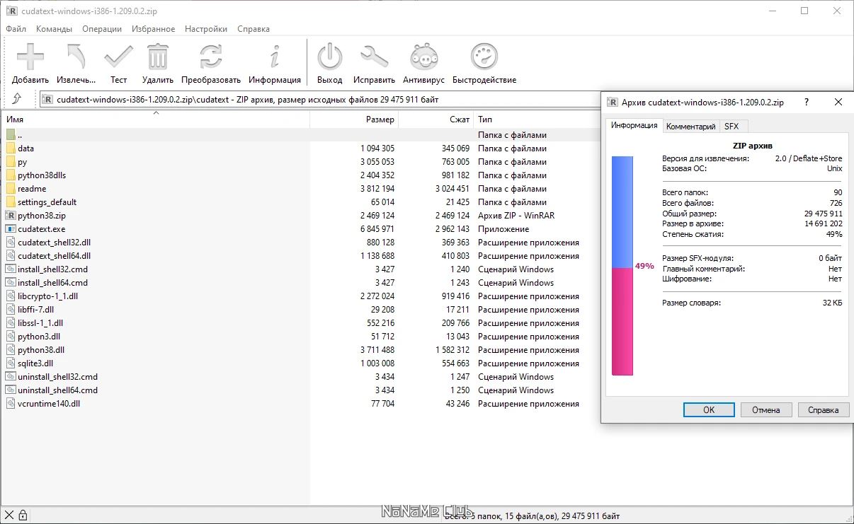Image resolution: width=854 pixels, height=524 pixels.
Task: Select the install_shell32.cmd script icon
Action: point(11,269)
